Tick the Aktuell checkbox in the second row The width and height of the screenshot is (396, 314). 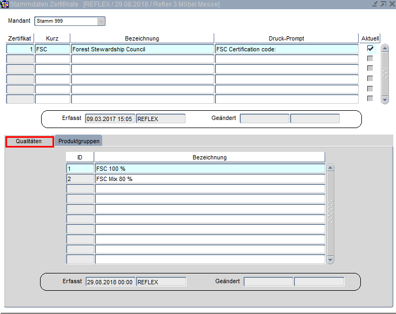pyautogui.click(x=370, y=58)
